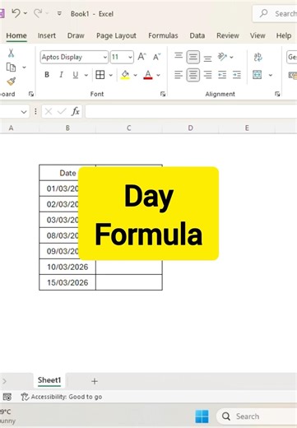297x428 pixels.
Task: Toggle Italic formatting
Action: [x=61, y=75]
